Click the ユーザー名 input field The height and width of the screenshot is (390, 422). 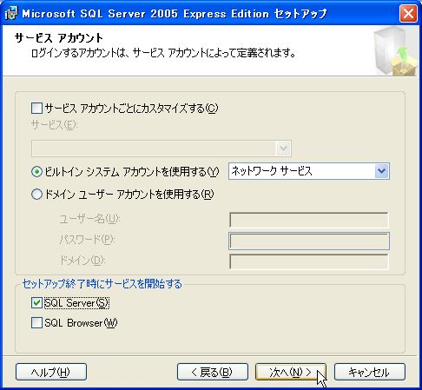(309, 221)
